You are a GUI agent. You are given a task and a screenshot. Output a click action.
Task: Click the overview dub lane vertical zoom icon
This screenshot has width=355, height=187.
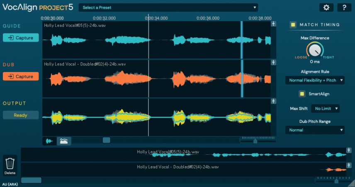(x=349, y=165)
